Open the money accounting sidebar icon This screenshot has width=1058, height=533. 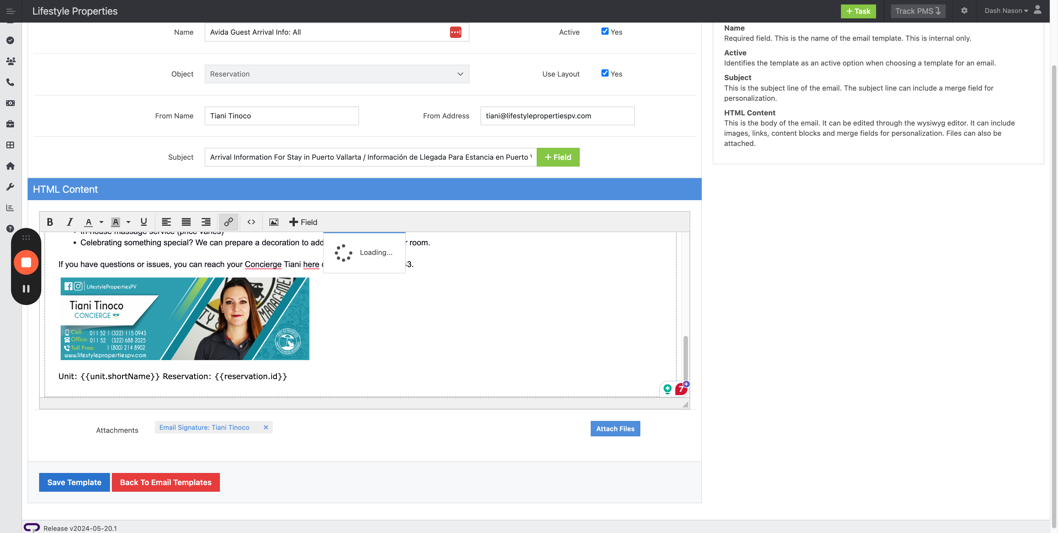point(10,103)
